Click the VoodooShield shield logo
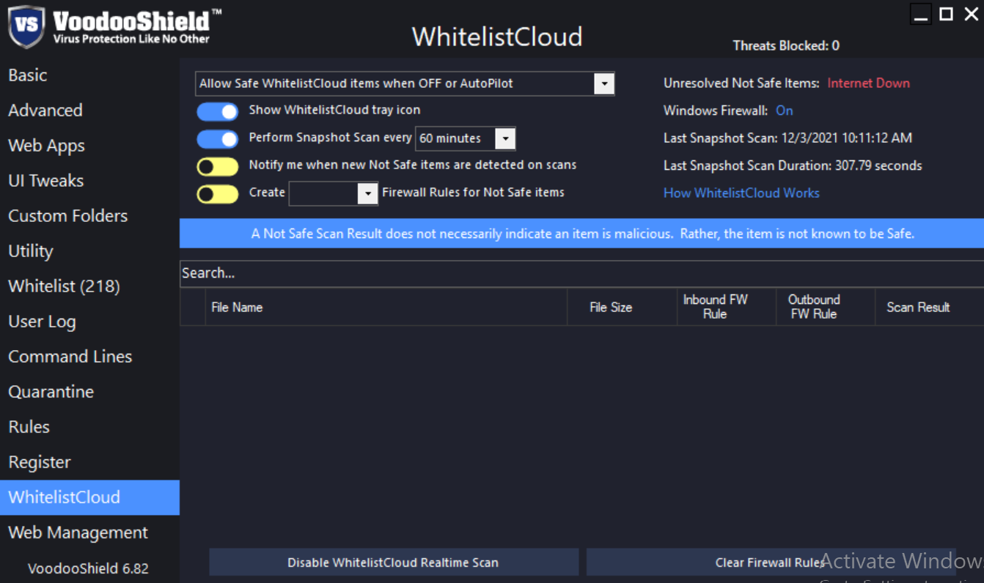The height and width of the screenshot is (583, 984). pos(26,26)
